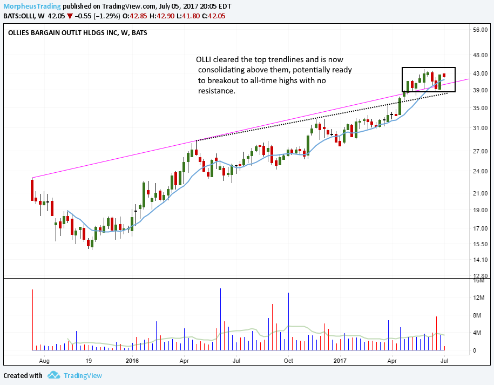Viewport: 494px width, 385px height.
Task: Click the 21.00 price axis label
Action: pyautogui.click(x=480, y=193)
